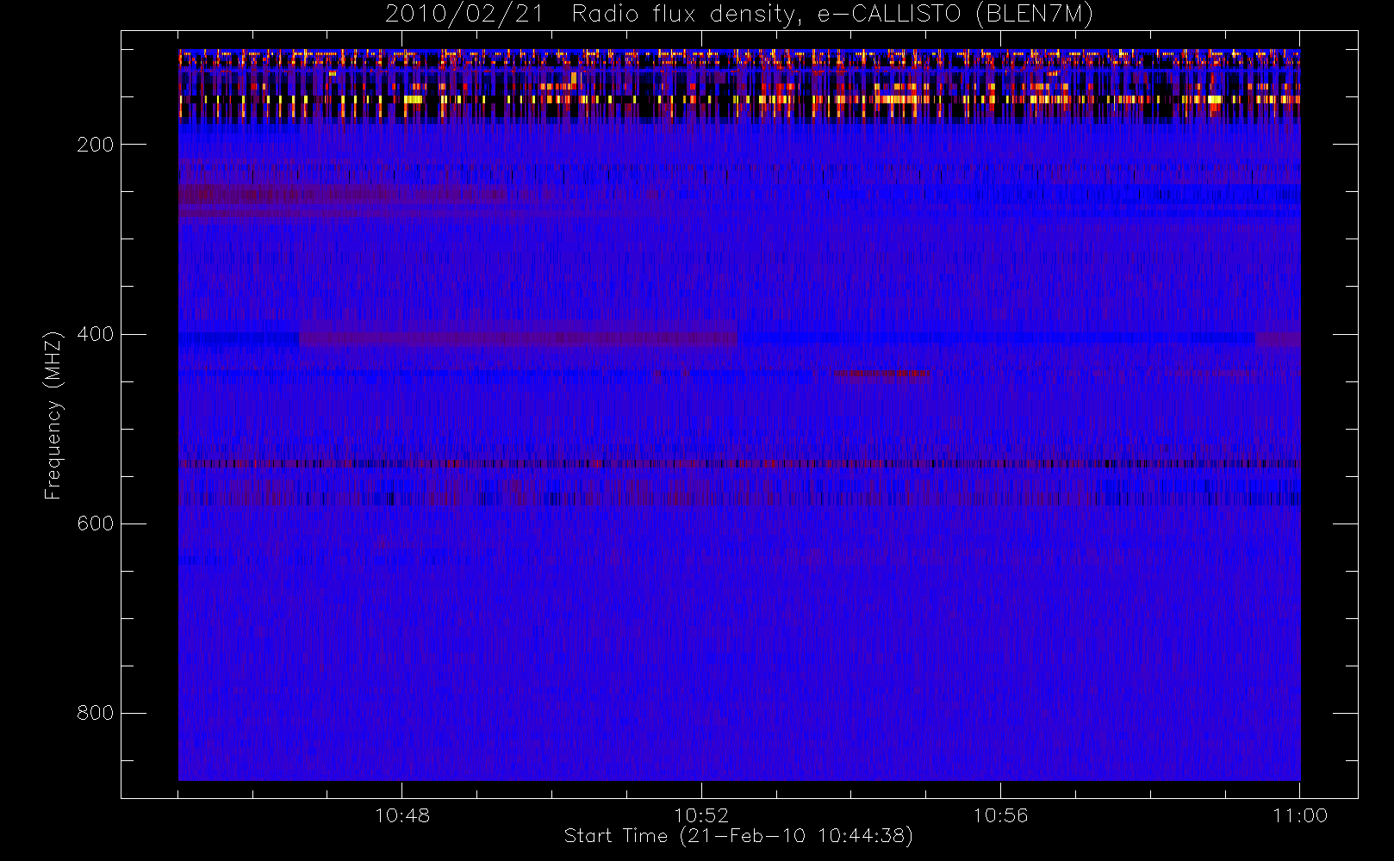Click the plot title "Radio flux density, e-CALLISTO (BLEN7M)"
The height and width of the screenshot is (861, 1394).
833,15
